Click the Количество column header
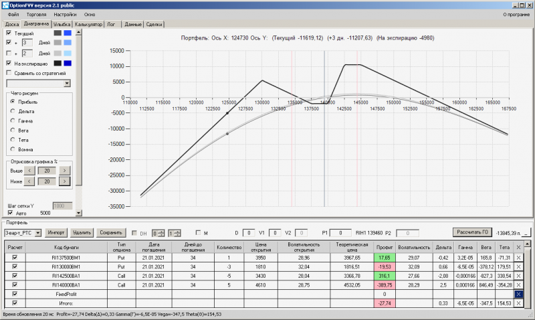 click(x=229, y=247)
